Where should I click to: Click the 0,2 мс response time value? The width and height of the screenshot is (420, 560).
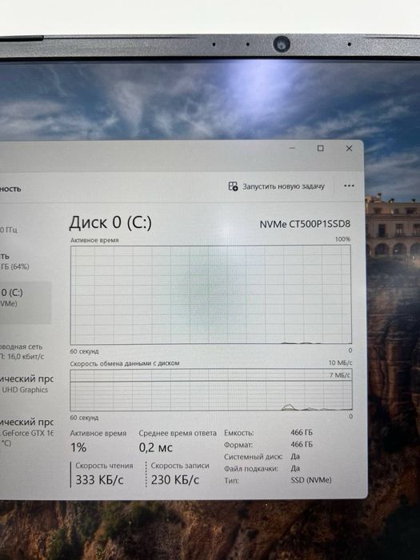(x=156, y=447)
